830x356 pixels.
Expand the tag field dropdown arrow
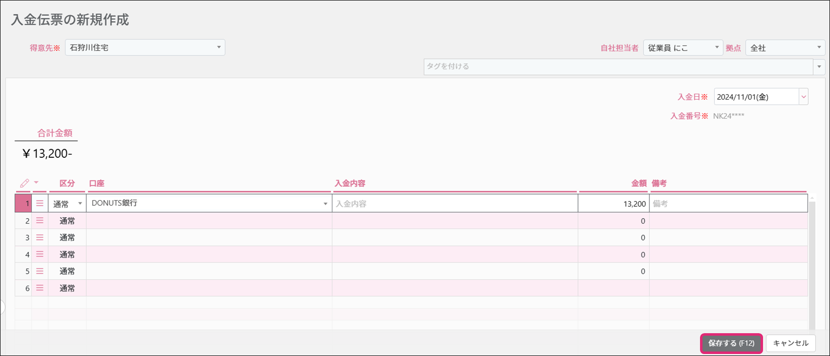(819, 67)
